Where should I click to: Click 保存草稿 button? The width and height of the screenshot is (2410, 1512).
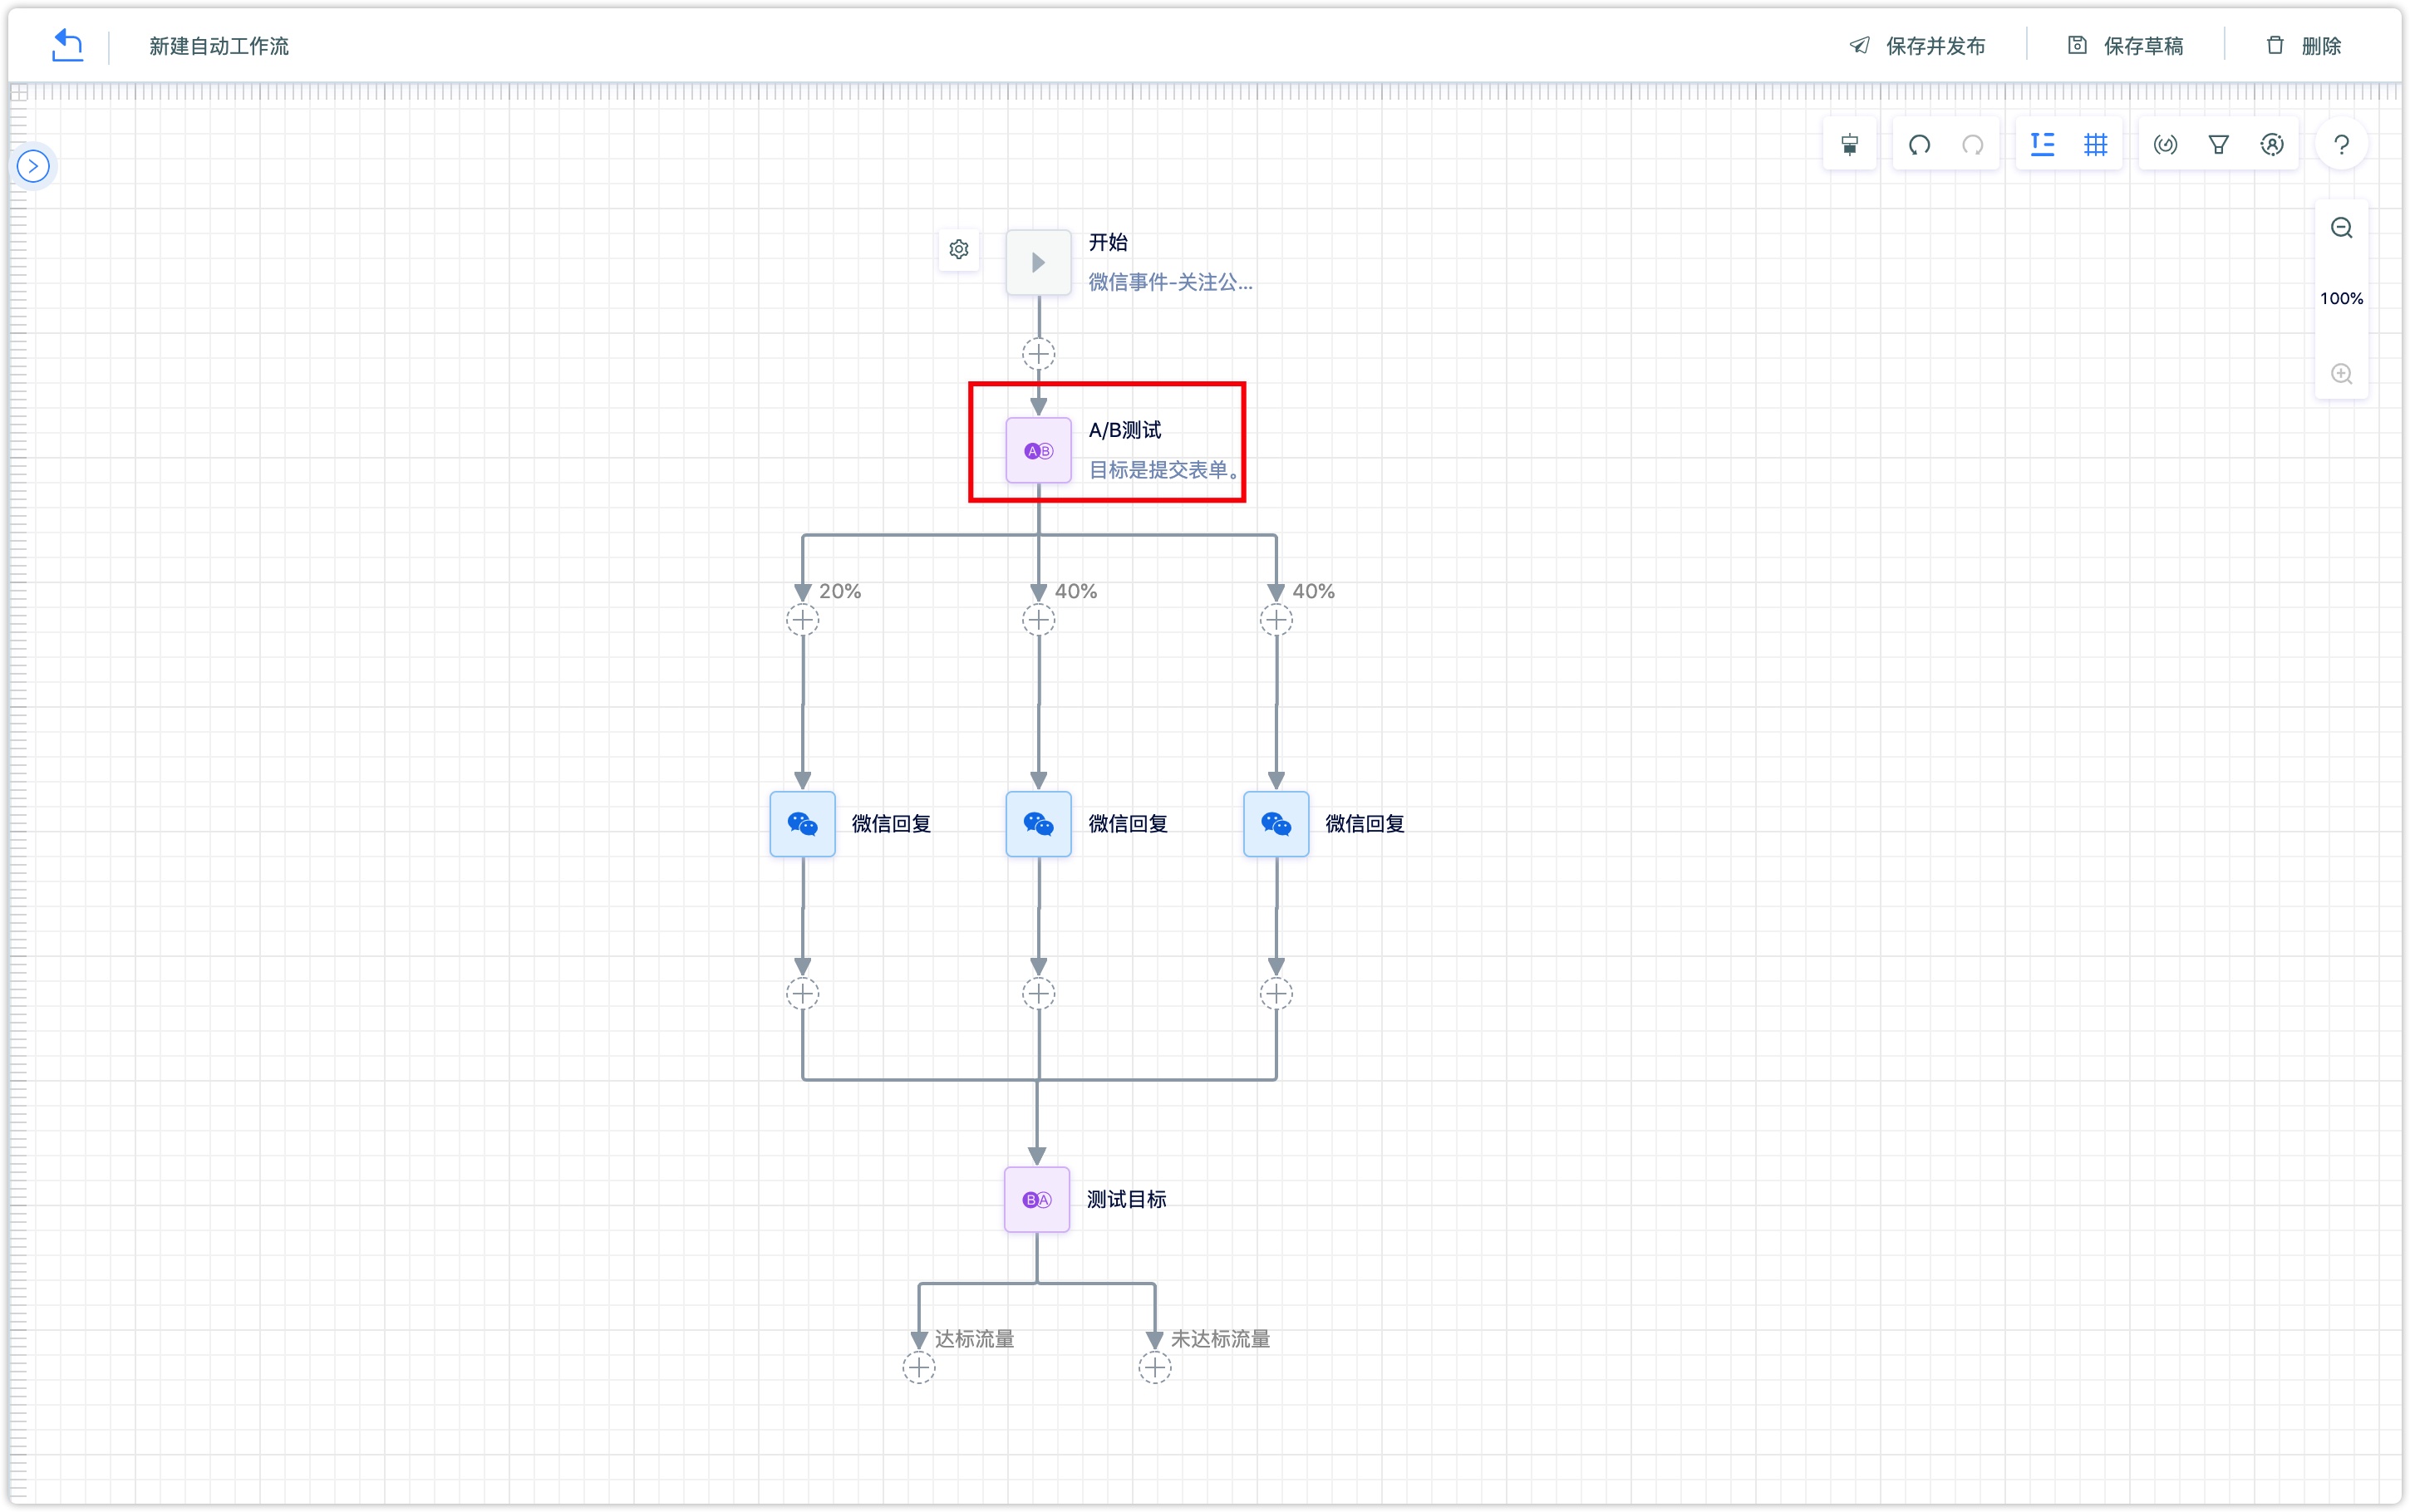coord(2125,46)
